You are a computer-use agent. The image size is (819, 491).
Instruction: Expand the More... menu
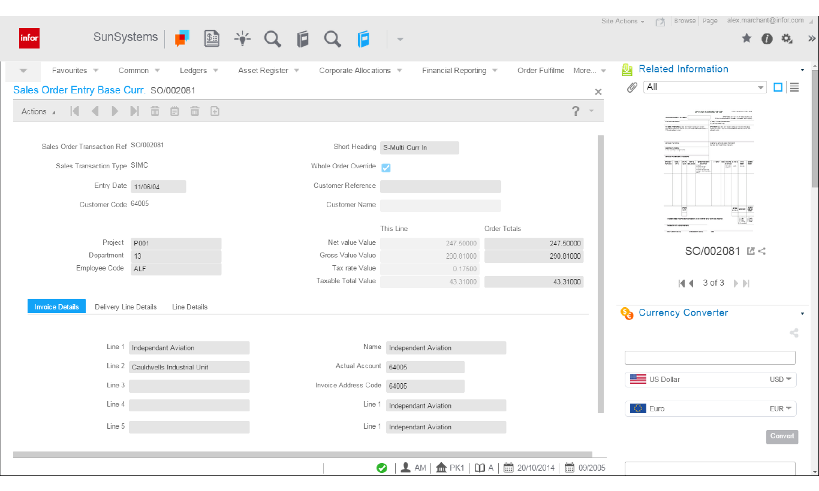coord(590,71)
